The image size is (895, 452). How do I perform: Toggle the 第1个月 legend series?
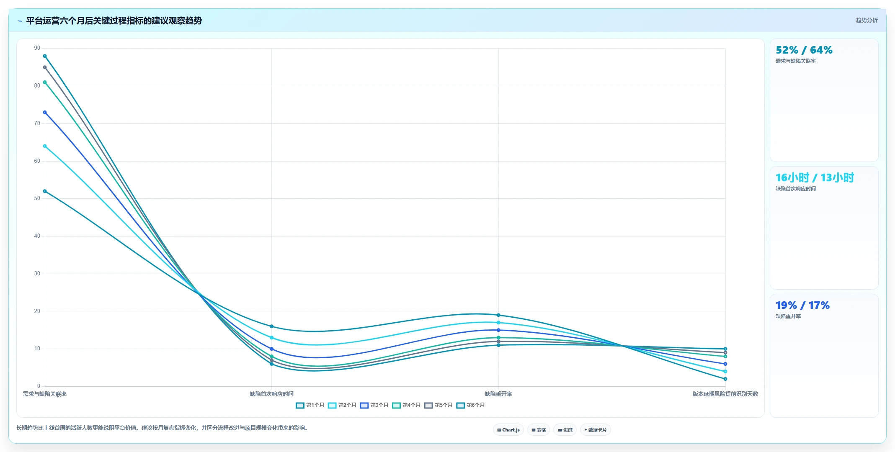coord(310,405)
